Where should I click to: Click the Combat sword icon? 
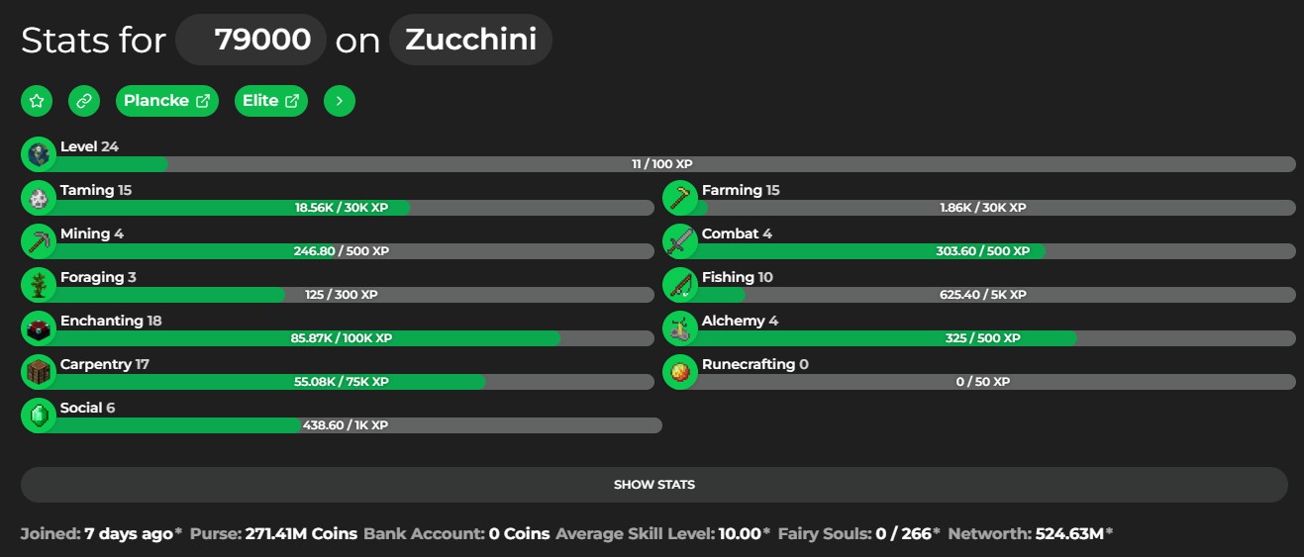[680, 241]
